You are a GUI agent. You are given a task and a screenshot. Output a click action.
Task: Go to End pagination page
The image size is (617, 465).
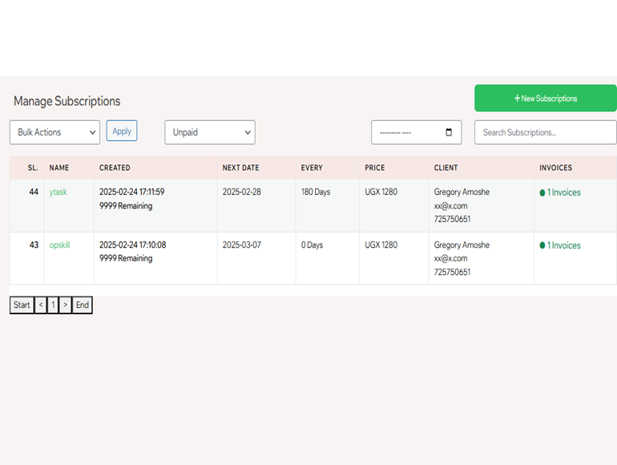[83, 305]
